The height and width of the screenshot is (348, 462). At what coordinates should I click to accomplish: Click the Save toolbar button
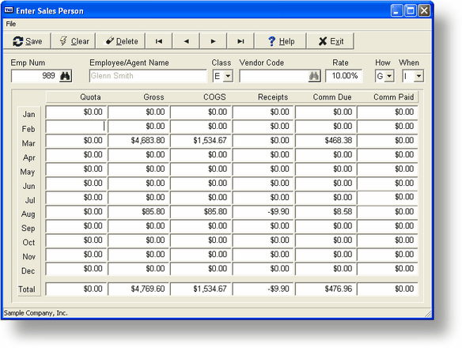(27, 41)
